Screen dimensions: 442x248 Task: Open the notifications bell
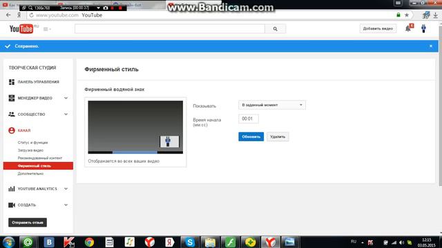(x=408, y=28)
